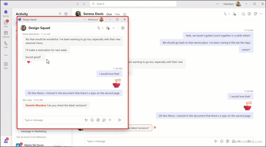Open Calls in the left sidebar
Screen dimensions: 266x147
(6, 45)
